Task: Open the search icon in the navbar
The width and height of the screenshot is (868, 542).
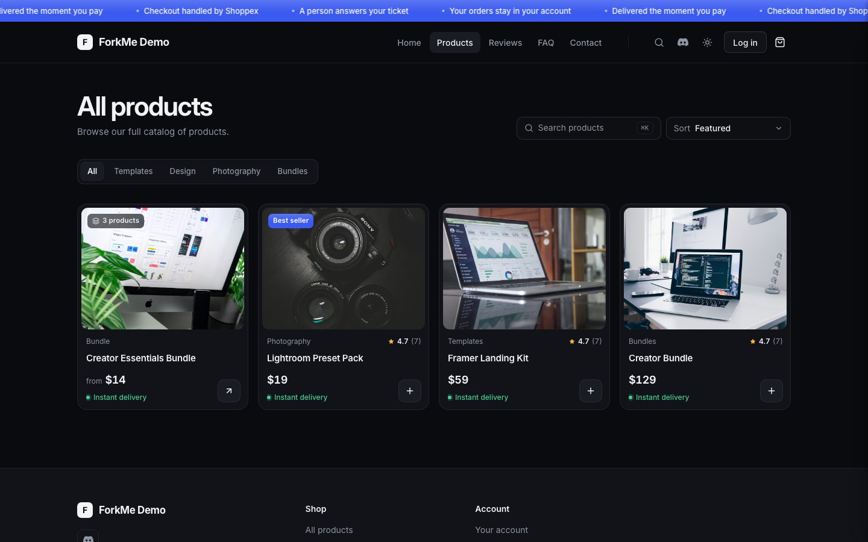Action: point(659,42)
